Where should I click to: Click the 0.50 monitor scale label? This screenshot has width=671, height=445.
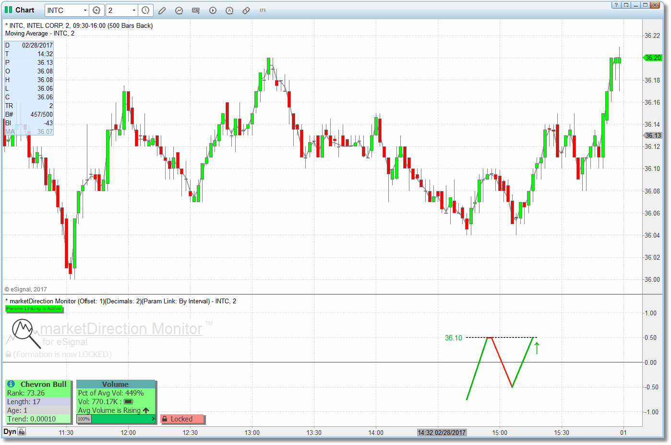click(x=651, y=337)
